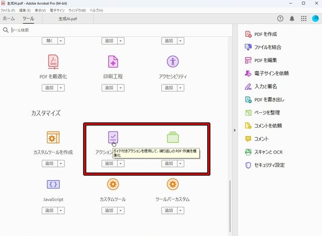Click 追加 button under ツールバーカスタム
The width and height of the screenshot is (322, 236).
coord(169,210)
